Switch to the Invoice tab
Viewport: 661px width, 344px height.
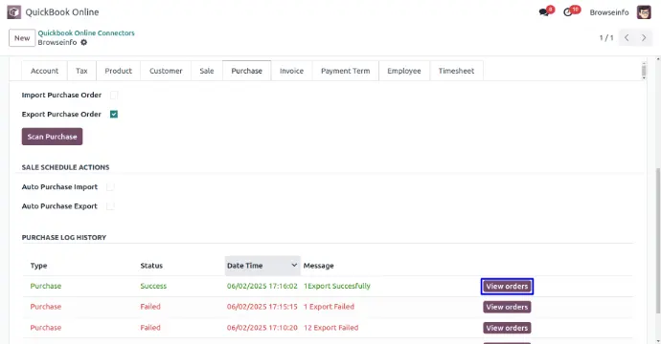click(292, 71)
